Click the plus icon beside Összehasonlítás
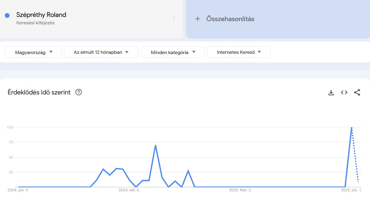 [x=197, y=19]
